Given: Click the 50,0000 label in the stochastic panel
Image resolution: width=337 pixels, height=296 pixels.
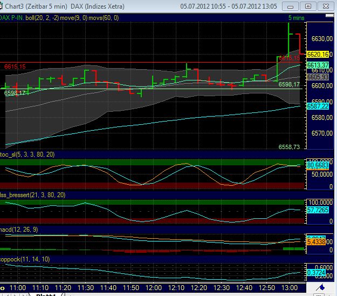Looking at the screenshot, I should [322, 174].
